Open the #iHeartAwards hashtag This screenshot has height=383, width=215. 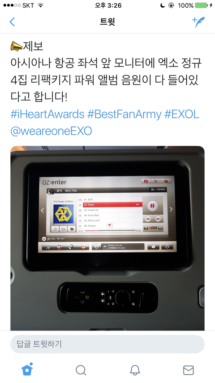point(47,114)
